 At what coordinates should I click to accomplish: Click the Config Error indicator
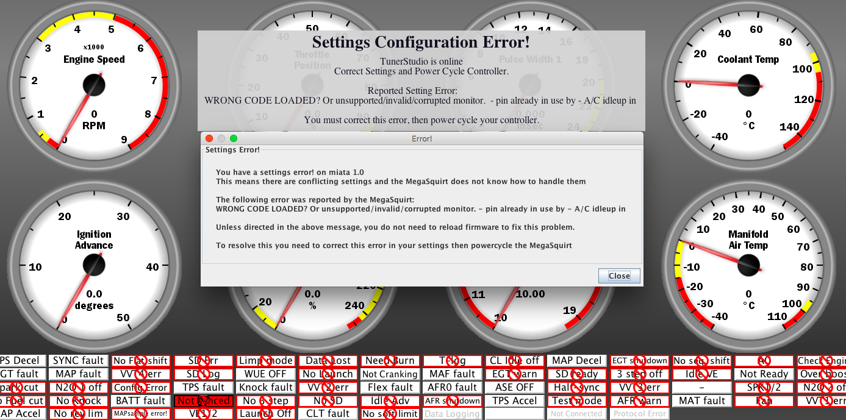pyautogui.click(x=140, y=387)
